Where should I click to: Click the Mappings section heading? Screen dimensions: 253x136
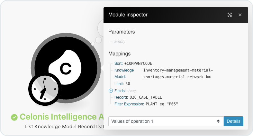(x=119, y=54)
